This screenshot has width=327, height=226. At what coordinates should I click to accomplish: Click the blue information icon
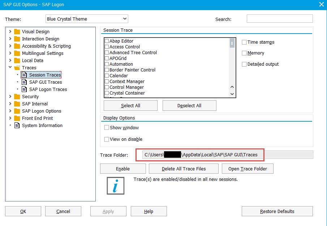coord(116,186)
